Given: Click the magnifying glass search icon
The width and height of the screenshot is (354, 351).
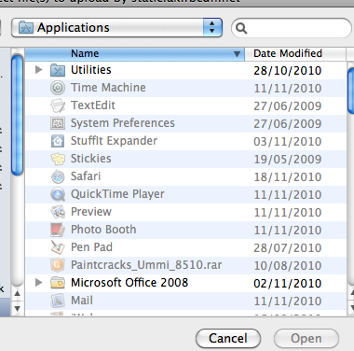Looking at the screenshot, I should (241, 28).
